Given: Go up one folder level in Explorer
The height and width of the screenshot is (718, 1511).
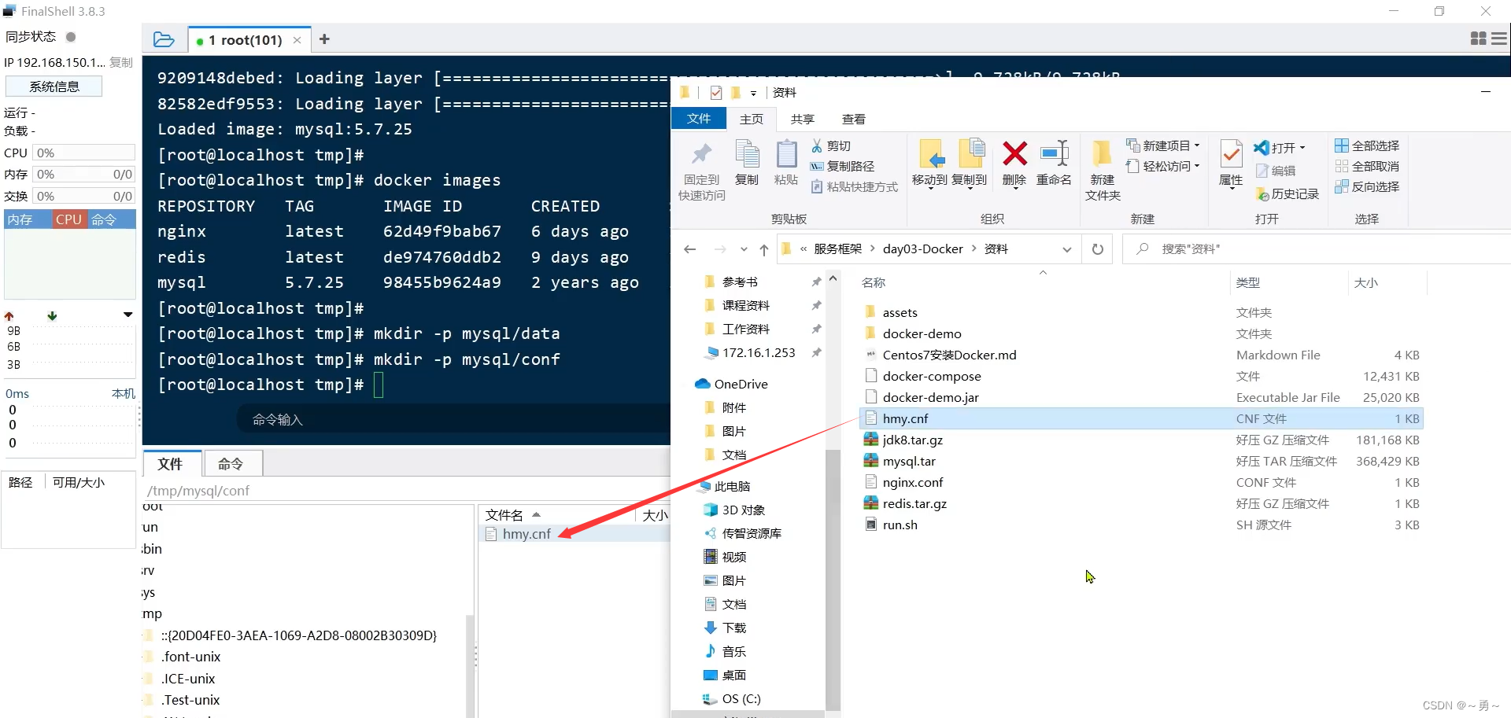Looking at the screenshot, I should click(763, 249).
